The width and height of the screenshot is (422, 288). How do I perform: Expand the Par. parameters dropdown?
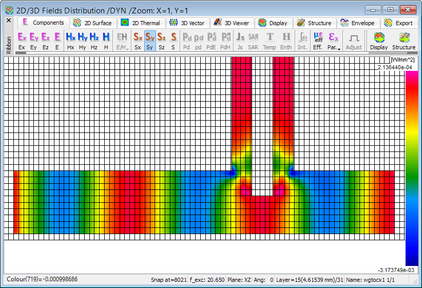(x=334, y=41)
